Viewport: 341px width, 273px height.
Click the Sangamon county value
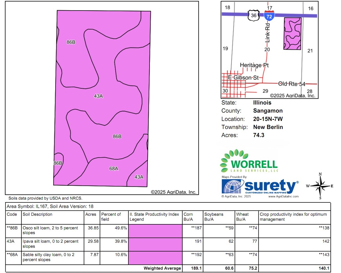[x=268, y=111]
